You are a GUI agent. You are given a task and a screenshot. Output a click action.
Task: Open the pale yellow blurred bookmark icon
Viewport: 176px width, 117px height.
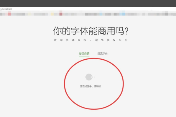52,14
